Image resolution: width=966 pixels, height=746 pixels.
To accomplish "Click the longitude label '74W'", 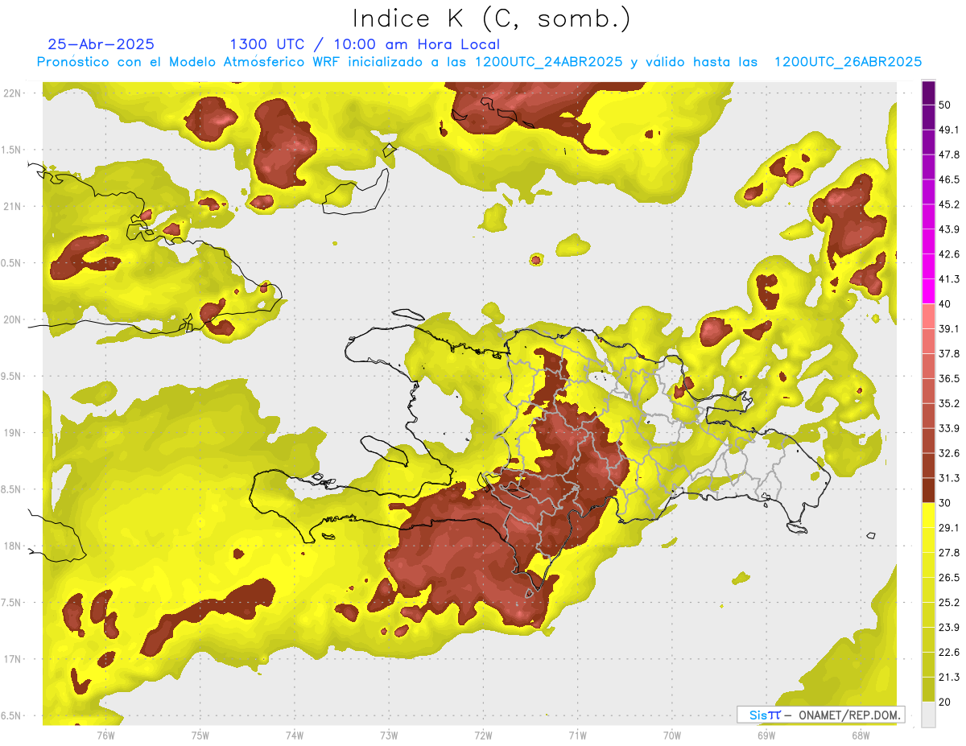I will tap(294, 736).
